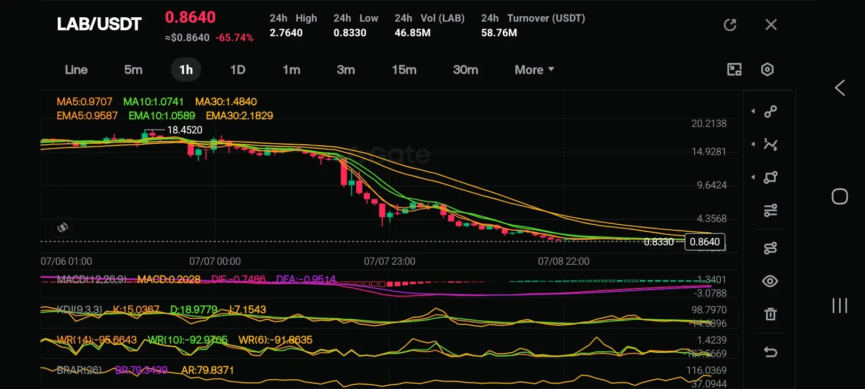
Task: Tap the Android back chevron
Action: pyautogui.click(x=840, y=88)
